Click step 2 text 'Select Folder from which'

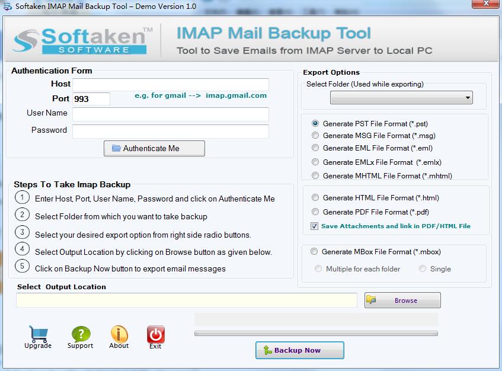(x=121, y=217)
